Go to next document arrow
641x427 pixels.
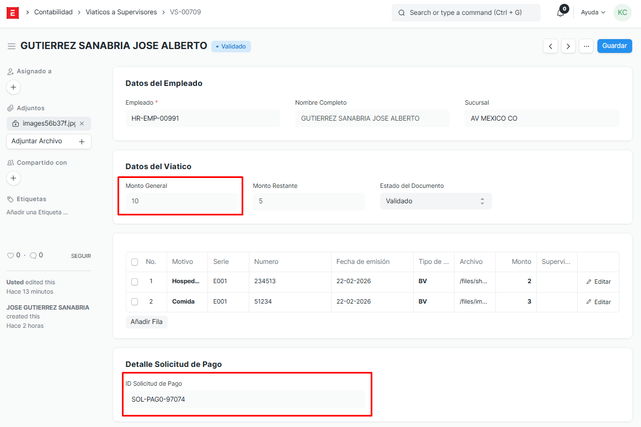tap(568, 46)
